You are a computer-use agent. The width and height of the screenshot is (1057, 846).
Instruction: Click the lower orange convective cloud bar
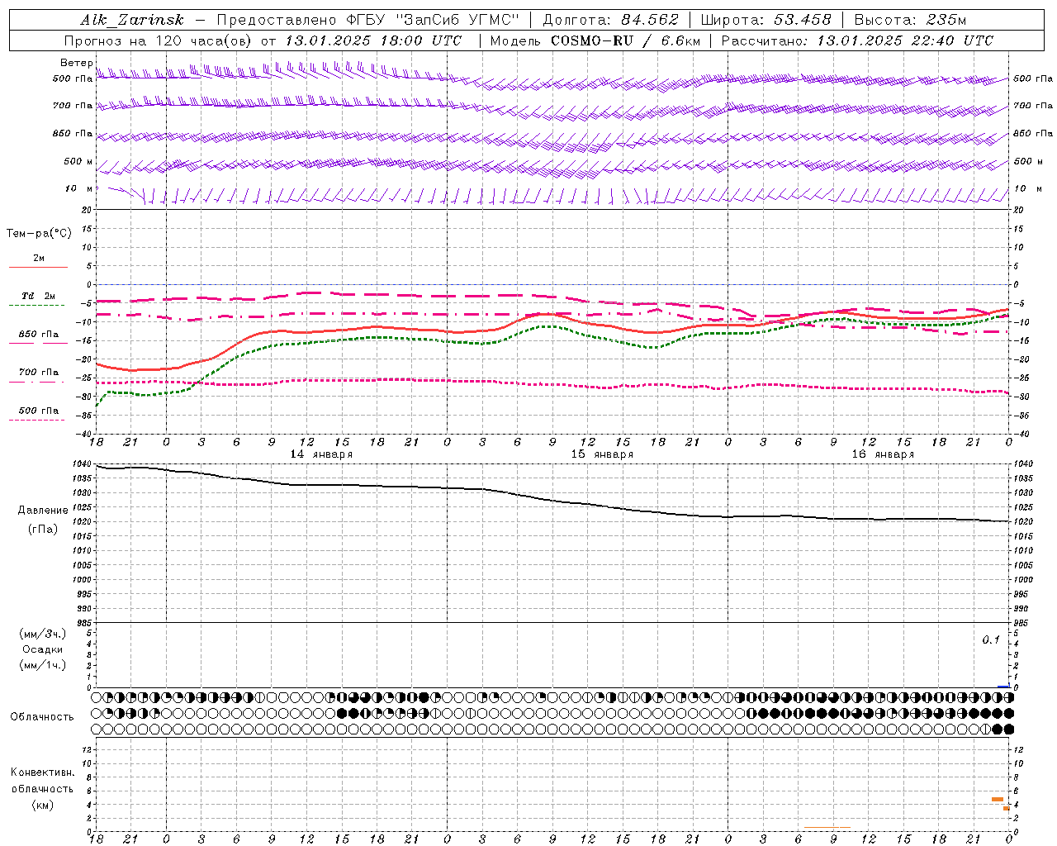pos(1007,808)
